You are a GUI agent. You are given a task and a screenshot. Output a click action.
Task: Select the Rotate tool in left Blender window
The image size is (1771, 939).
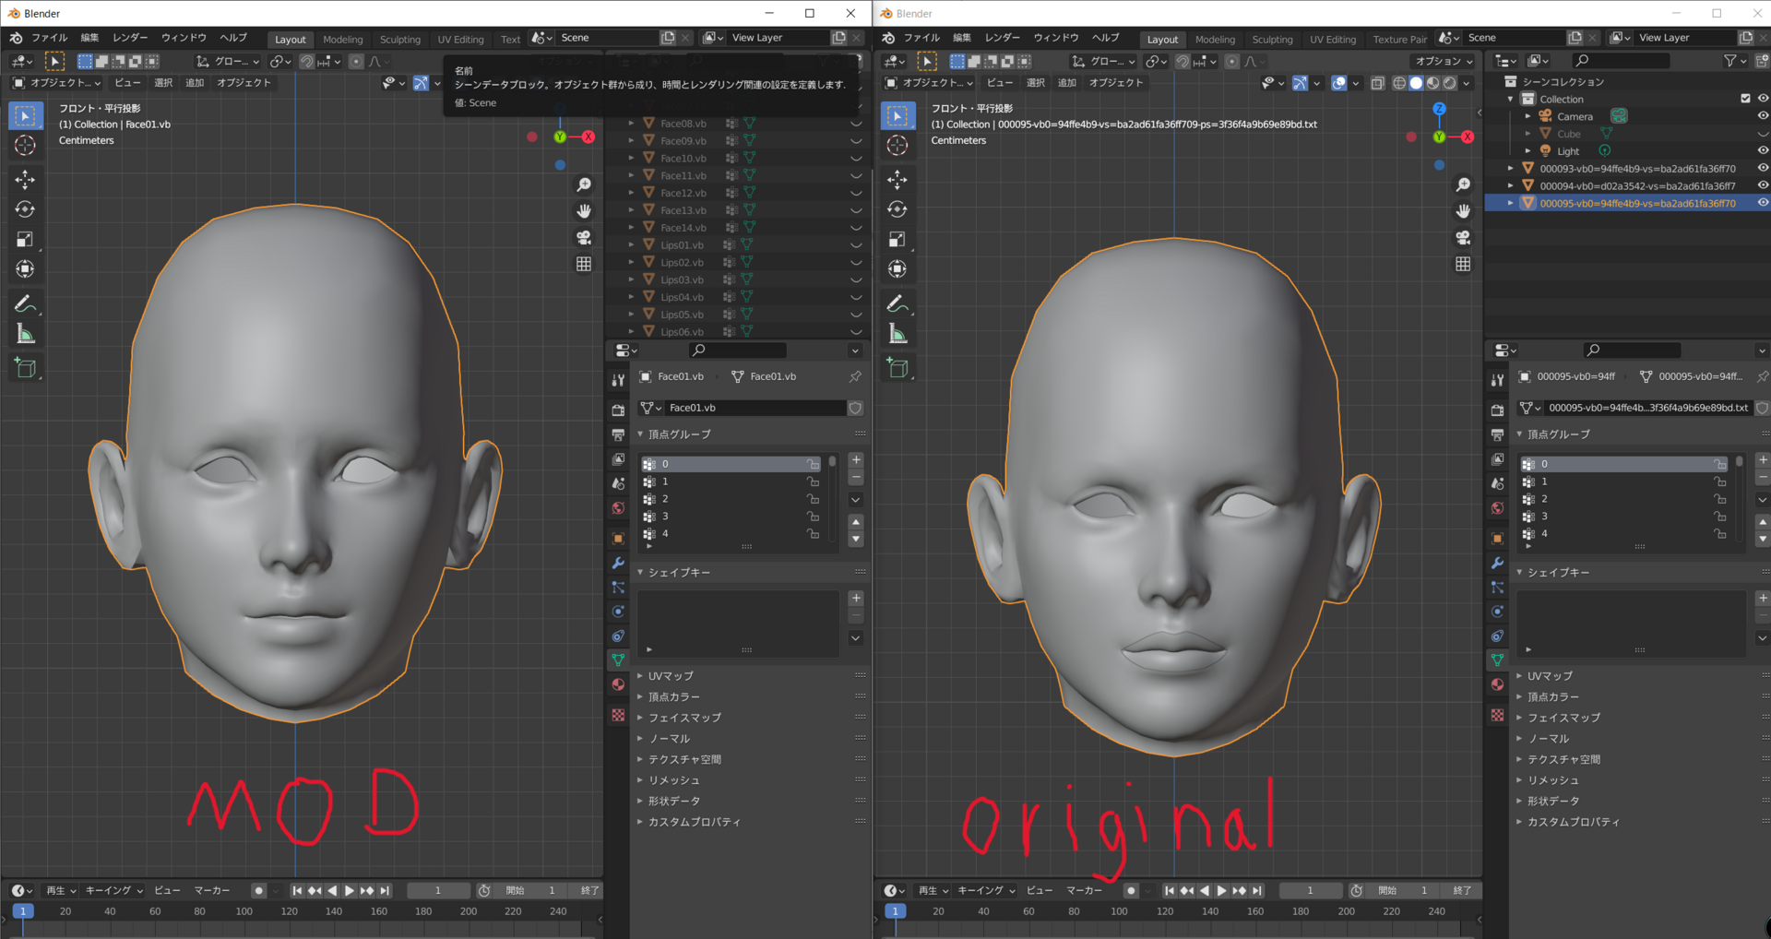pyautogui.click(x=25, y=209)
